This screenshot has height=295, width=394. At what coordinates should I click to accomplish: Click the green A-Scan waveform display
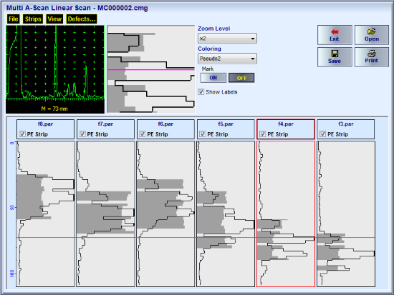click(x=55, y=69)
